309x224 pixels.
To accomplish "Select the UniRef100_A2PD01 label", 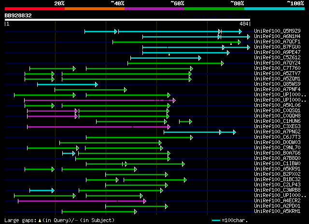I will [277, 206].
